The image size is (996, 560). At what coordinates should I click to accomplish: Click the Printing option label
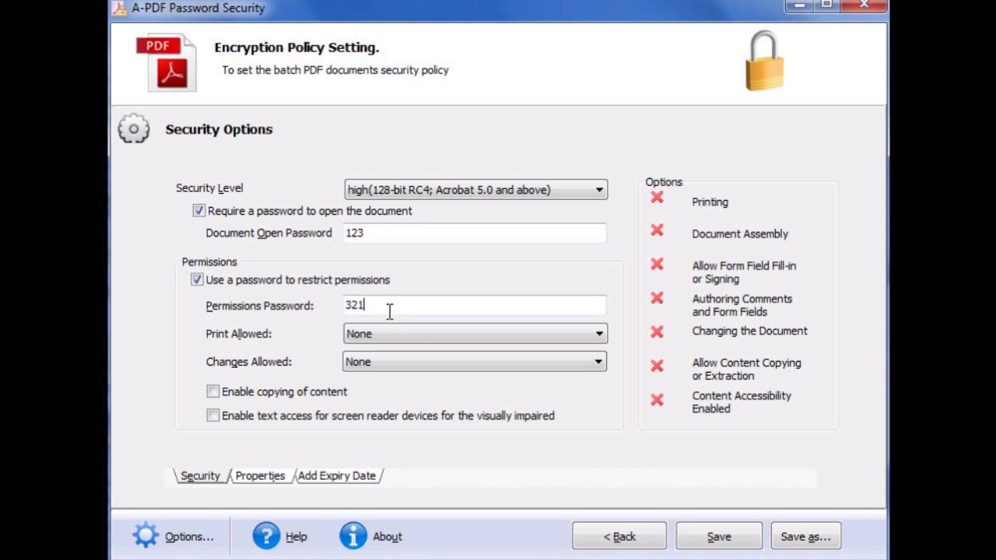click(x=710, y=201)
